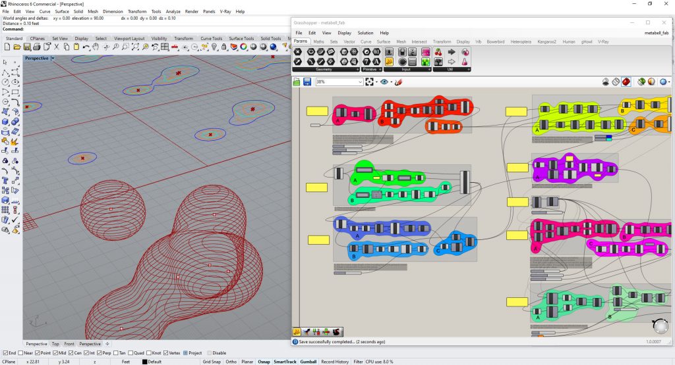Click into the Rhino Command input line
This screenshot has width=675, height=365.
pos(157,29)
